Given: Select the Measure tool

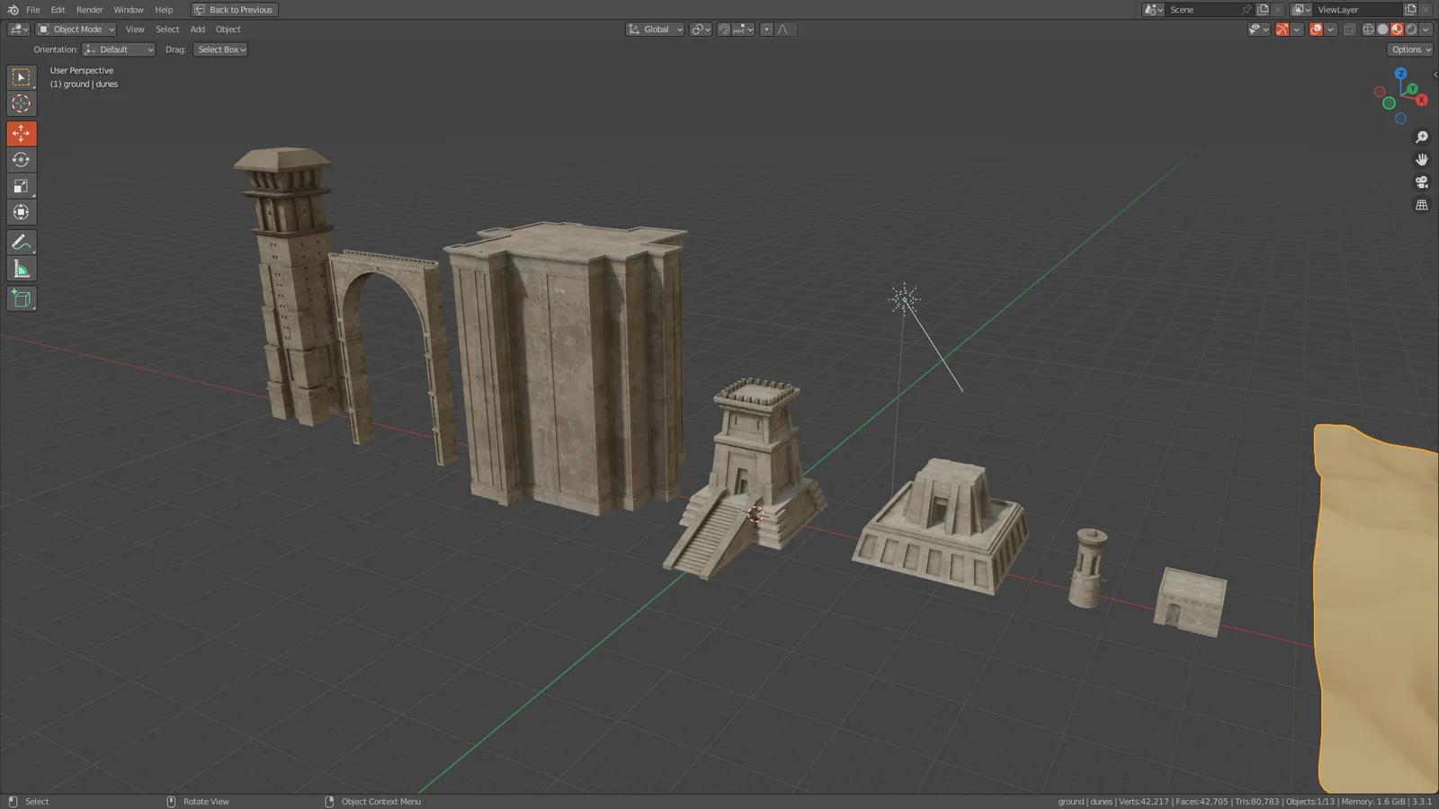Looking at the screenshot, I should click(21, 268).
